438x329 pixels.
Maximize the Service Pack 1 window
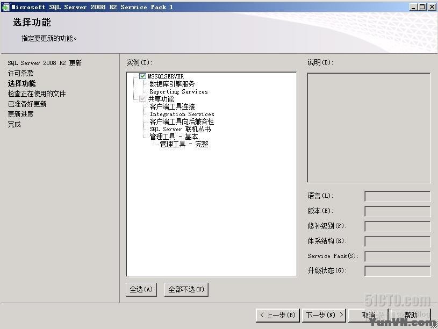coord(422,6)
